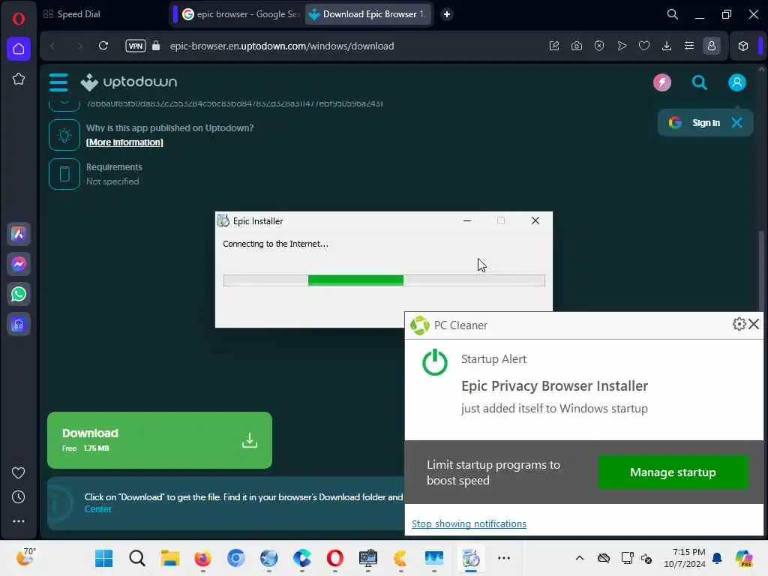Click the player send icon in toolbar
This screenshot has width=768, height=576.
(x=622, y=46)
